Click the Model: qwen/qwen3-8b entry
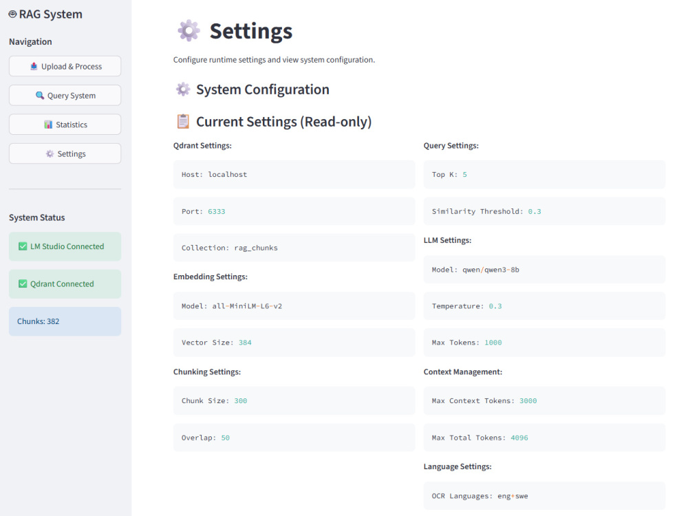This screenshot has height=516, width=688. pos(544,270)
